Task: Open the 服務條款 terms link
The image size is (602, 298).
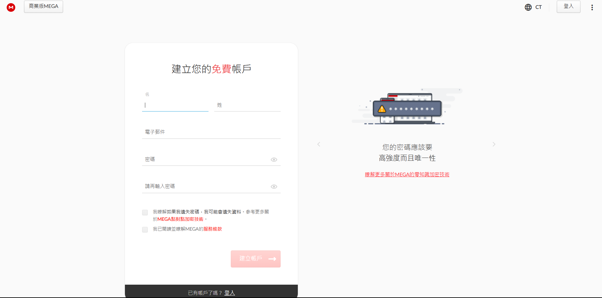Action: tap(213, 229)
